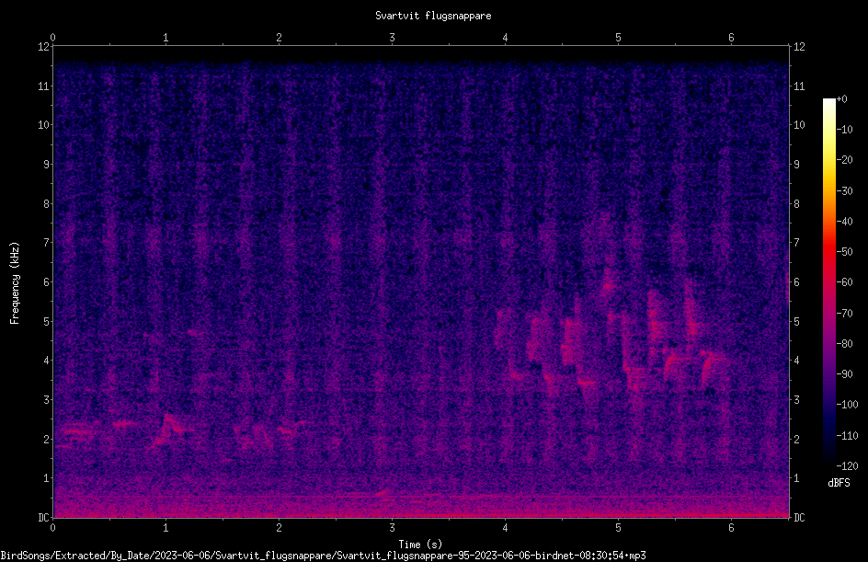Image resolution: width=868 pixels, height=562 pixels.
Task: Click the 10 kHz label on right axis
Action: pyautogui.click(x=799, y=124)
